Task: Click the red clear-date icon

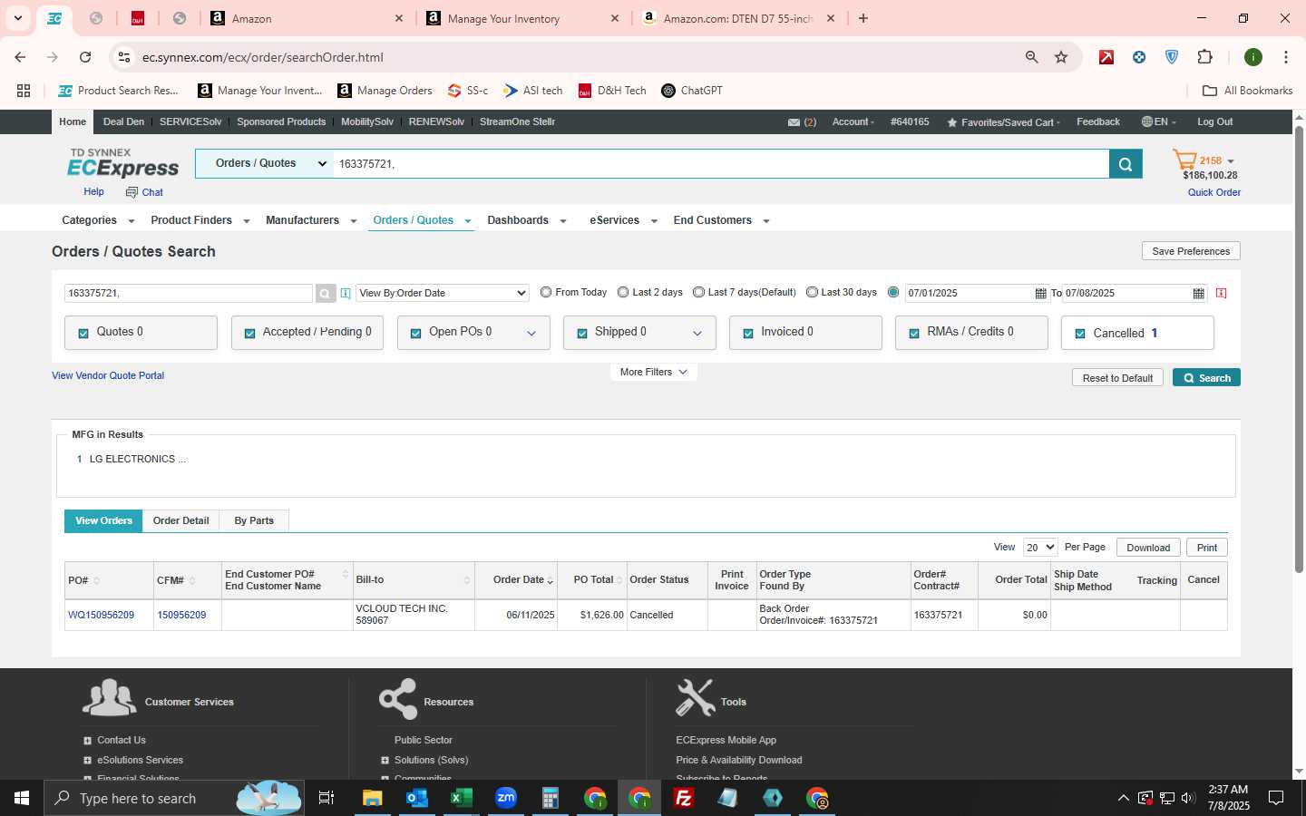Action: (x=1222, y=293)
